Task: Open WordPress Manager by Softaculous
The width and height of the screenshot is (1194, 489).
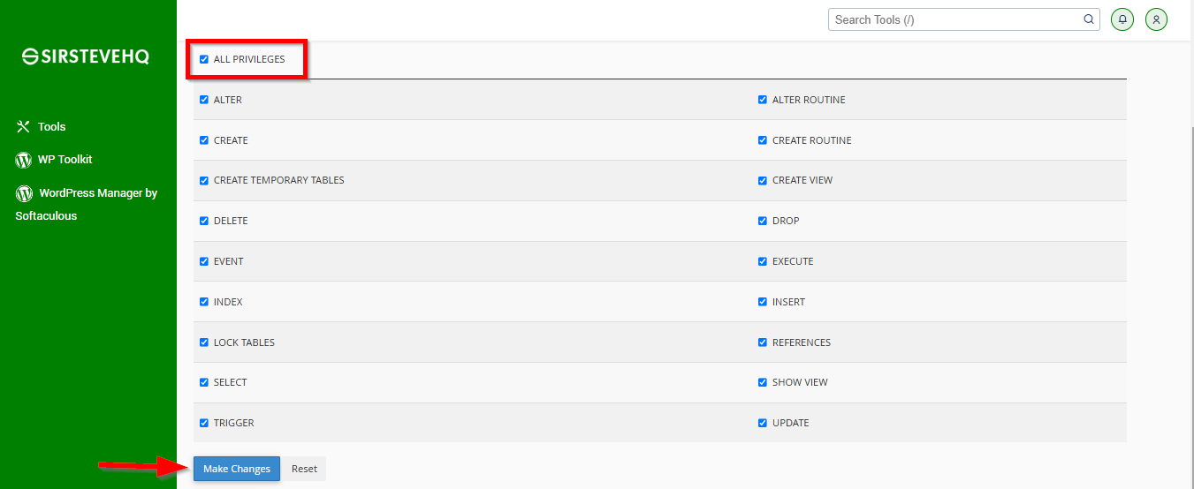Action: pos(87,204)
